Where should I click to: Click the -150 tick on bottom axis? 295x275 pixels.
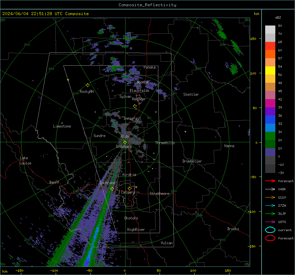19,270
